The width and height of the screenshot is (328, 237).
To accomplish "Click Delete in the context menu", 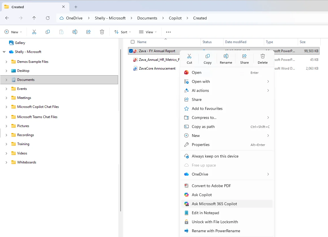I will click(x=262, y=59).
